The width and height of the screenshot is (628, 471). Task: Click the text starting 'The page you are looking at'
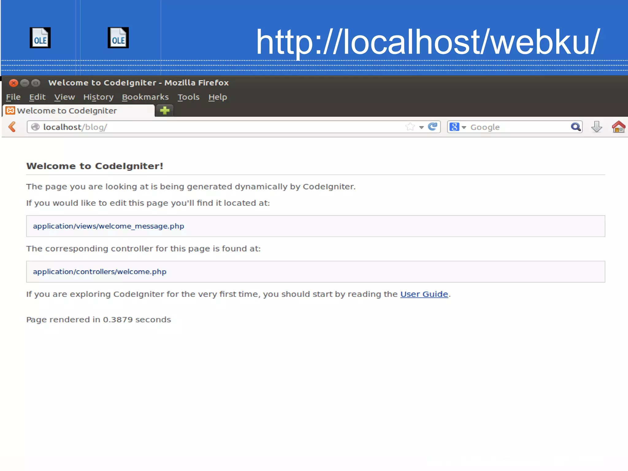[x=191, y=187]
